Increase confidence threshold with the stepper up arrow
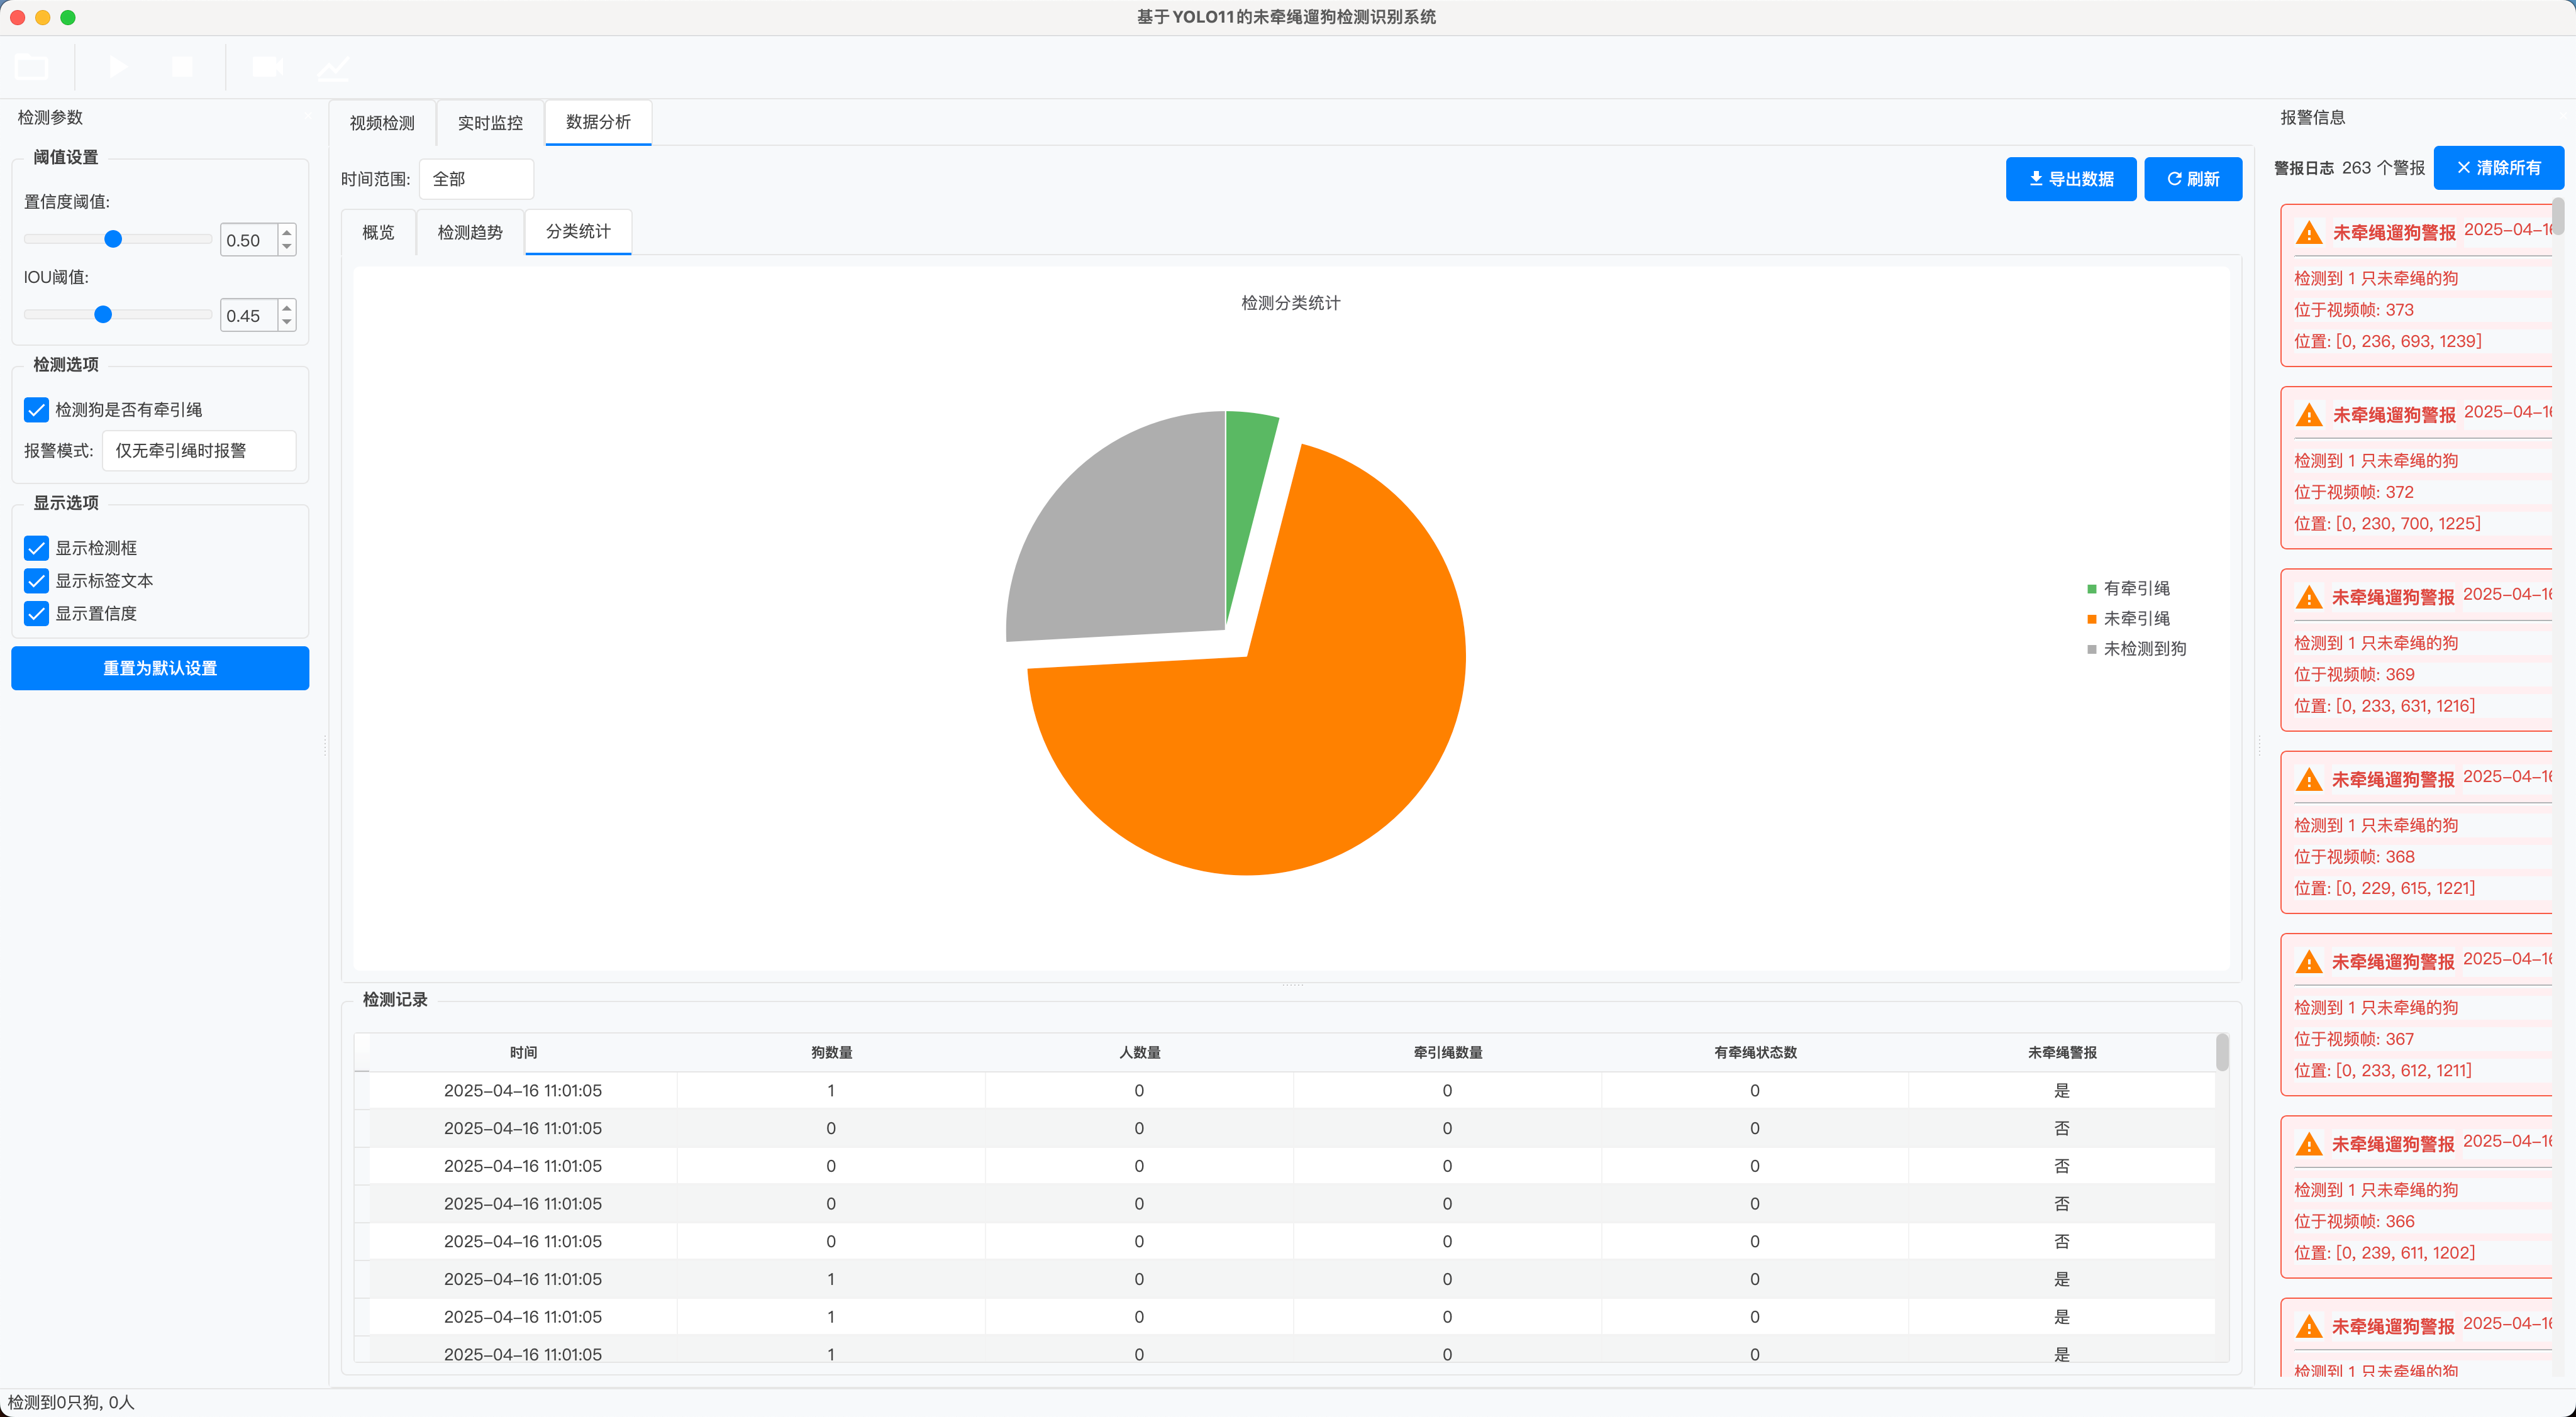 click(x=287, y=232)
